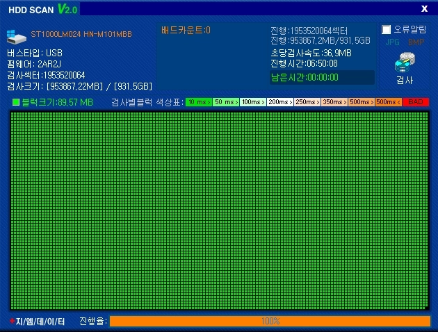Click the 350ms color legend swatch
Screen dimensions: 438x332
(334, 102)
